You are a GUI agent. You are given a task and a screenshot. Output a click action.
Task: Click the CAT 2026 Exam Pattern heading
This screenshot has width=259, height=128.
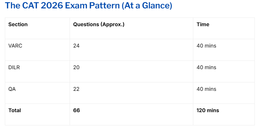[89, 6]
